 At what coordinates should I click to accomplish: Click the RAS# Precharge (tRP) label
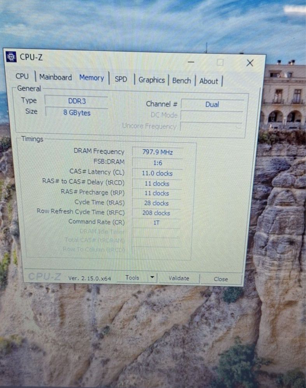pos(93,192)
